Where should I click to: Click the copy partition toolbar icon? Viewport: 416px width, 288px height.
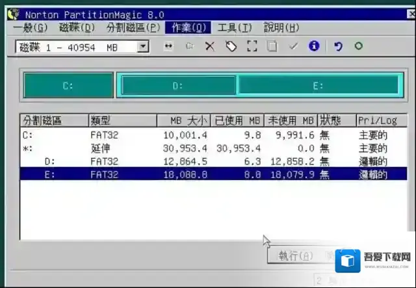(x=272, y=46)
